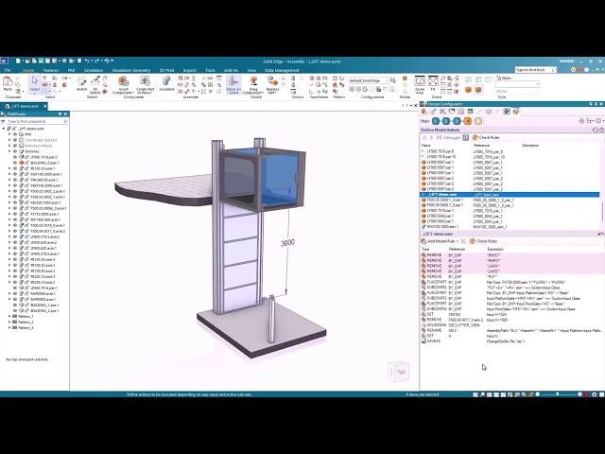
Task: Hide PLF1400.900.asm:1 with eye icon
Action: pos(16,219)
